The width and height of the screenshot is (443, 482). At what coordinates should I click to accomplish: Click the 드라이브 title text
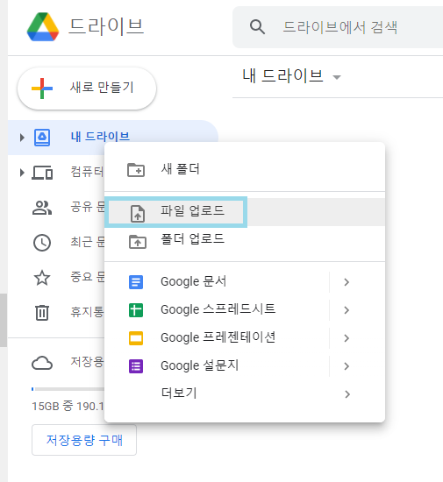click(106, 26)
